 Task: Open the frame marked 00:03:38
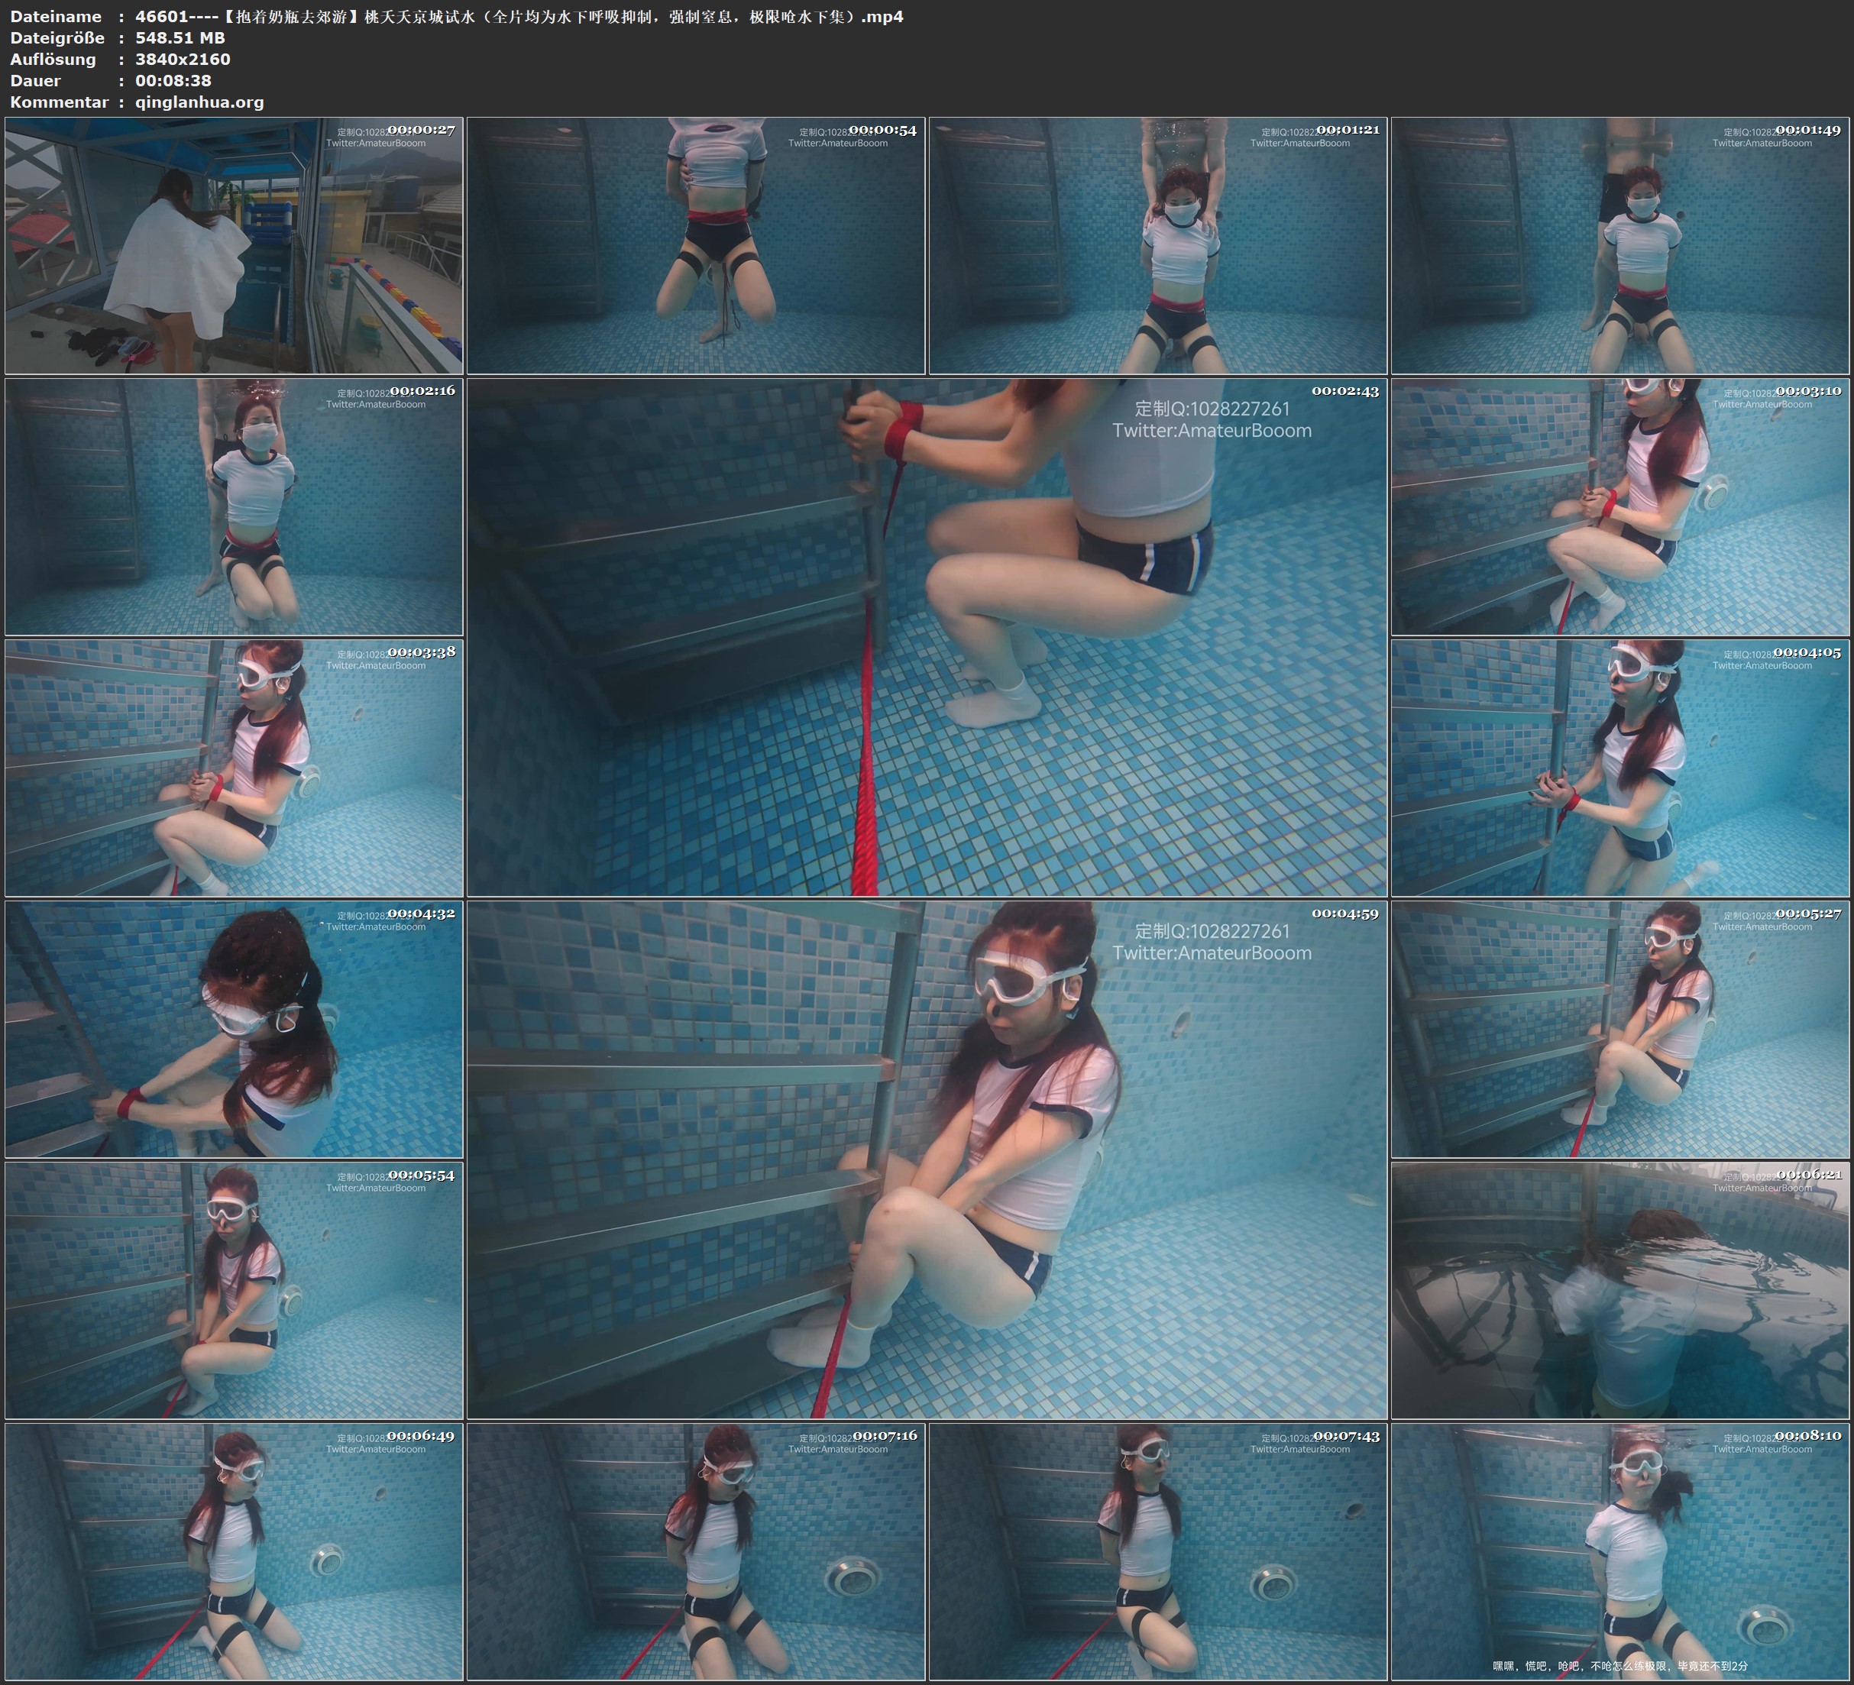point(234,768)
